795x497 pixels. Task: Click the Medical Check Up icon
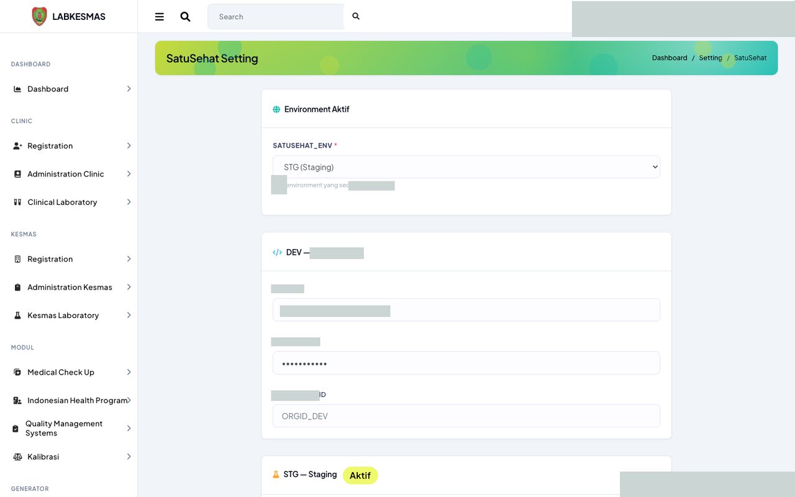[17, 372]
